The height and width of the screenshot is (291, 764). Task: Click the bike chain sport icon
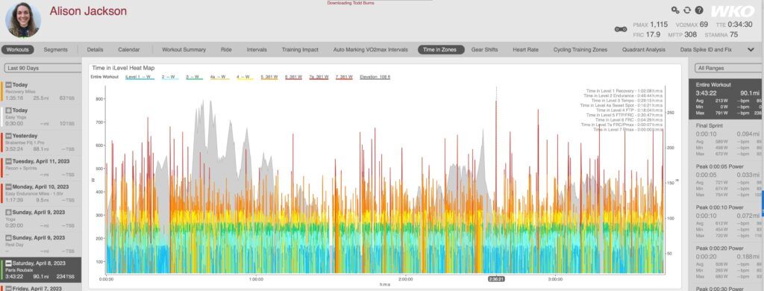coord(621,29)
